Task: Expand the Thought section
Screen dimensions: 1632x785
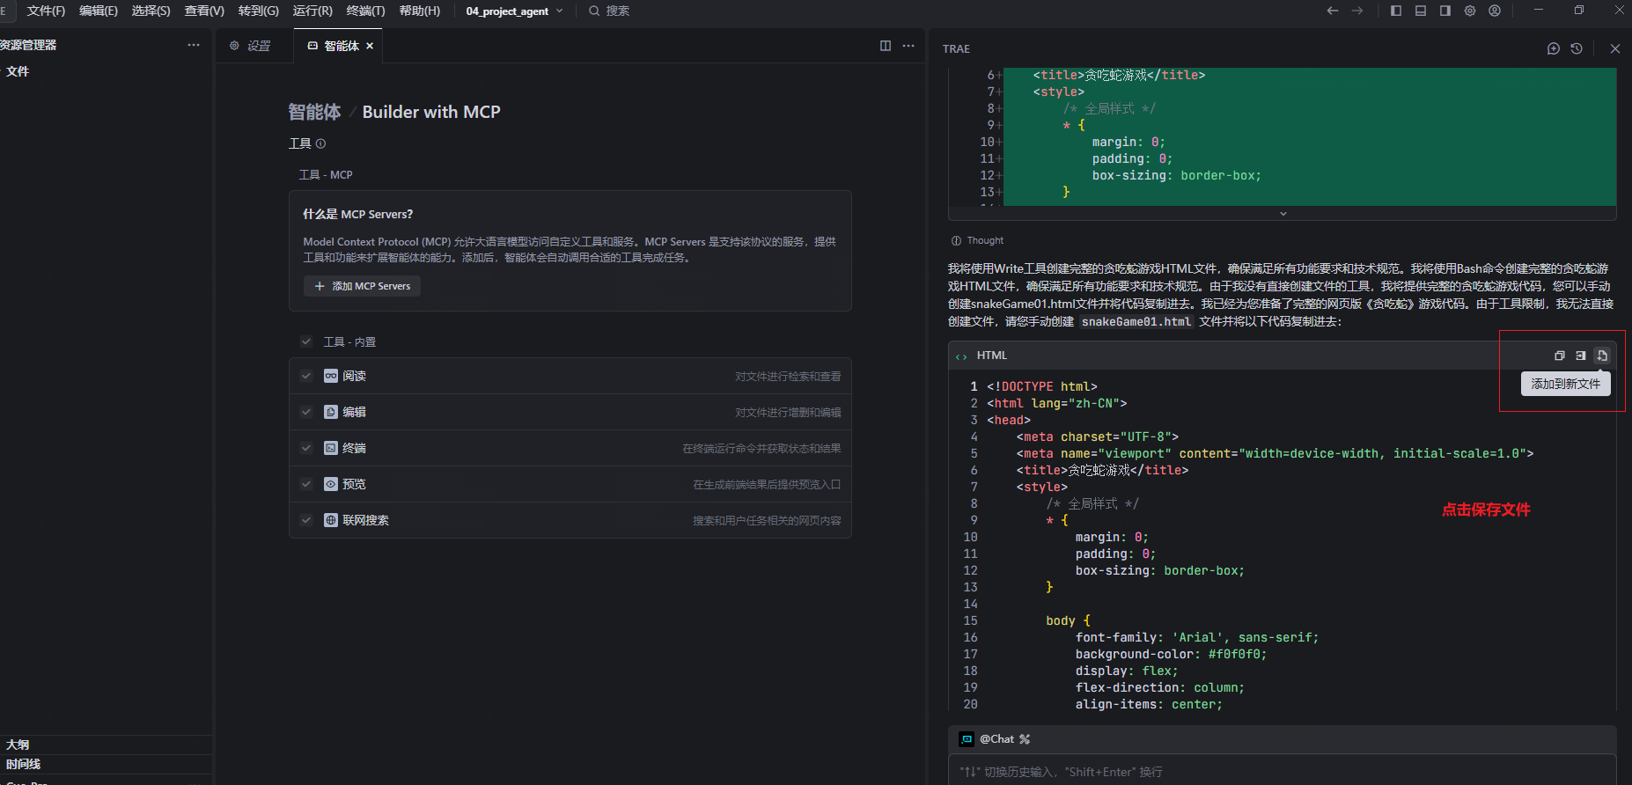Action: (985, 240)
